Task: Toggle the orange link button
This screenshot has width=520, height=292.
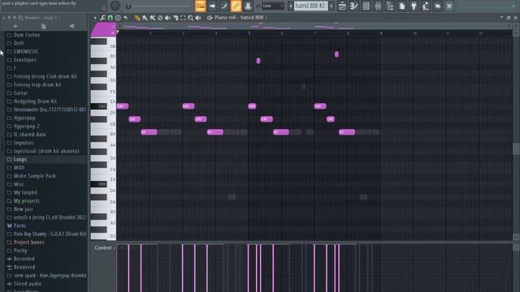Action: click(x=236, y=6)
